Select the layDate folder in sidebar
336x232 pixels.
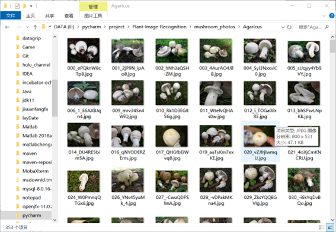pyautogui.click(x=30, y=118)
